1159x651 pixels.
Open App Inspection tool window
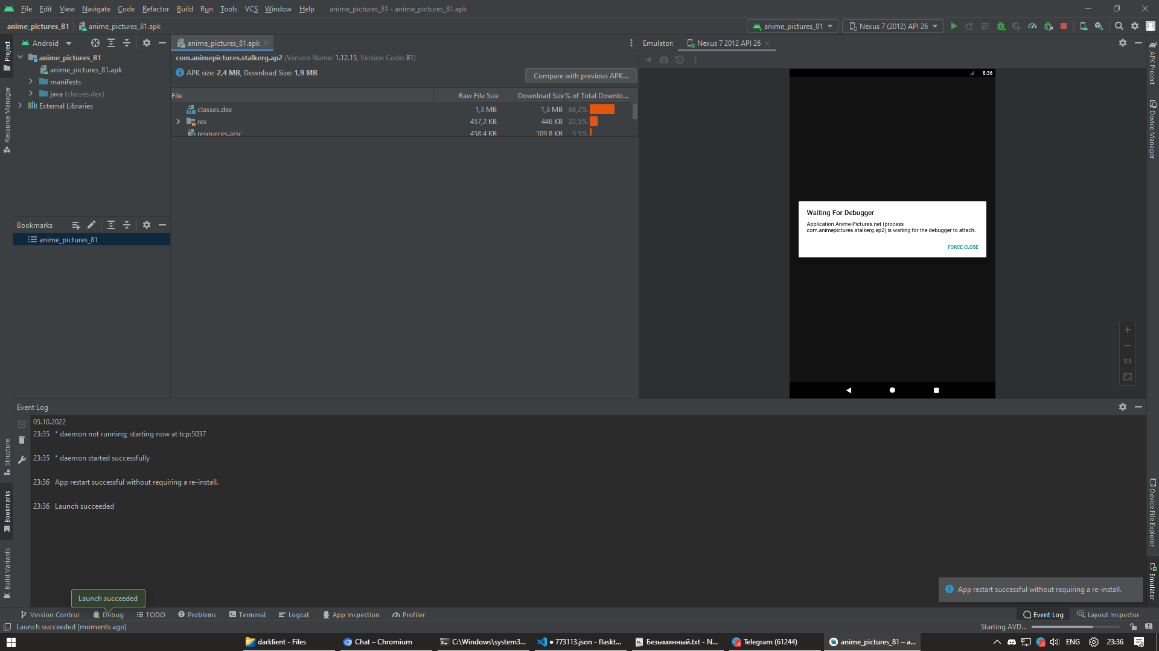tap(351, 615)
